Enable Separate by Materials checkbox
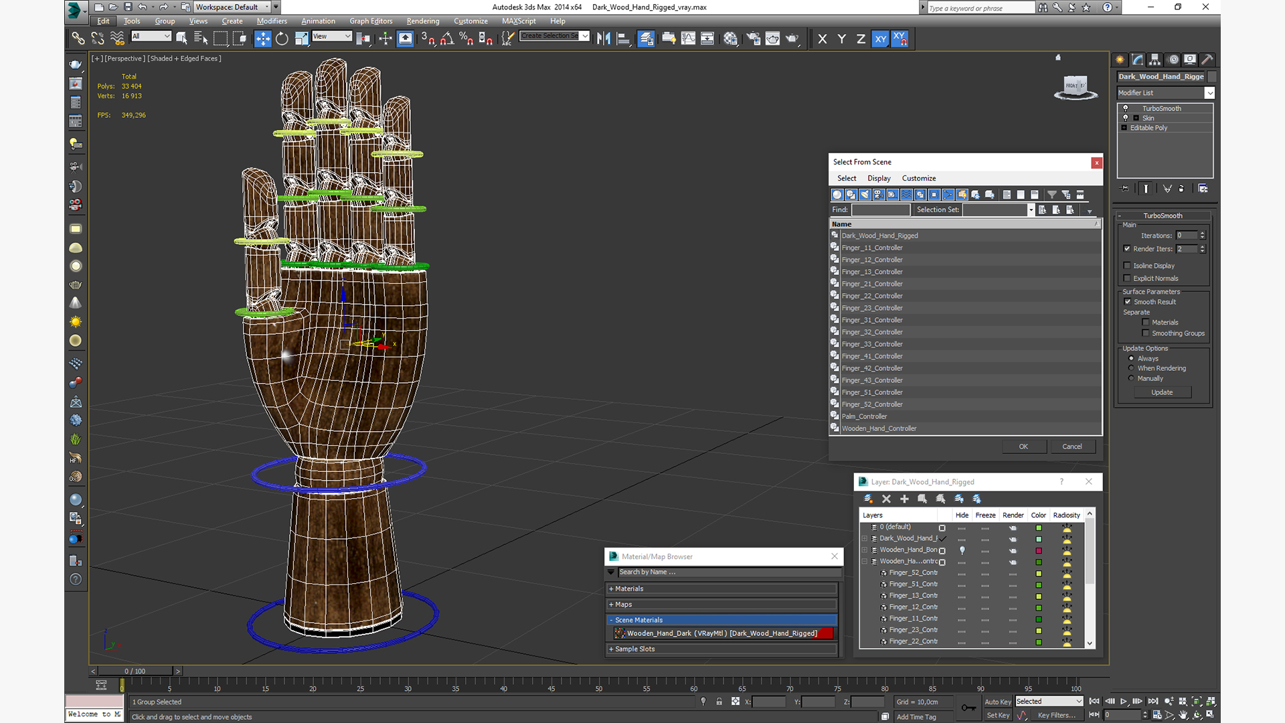 click(1146, 323)
